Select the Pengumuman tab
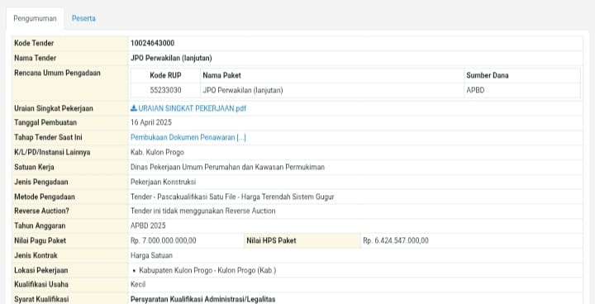Image resolution: width=595 pixels, height=304 pixels. (35, 18)
